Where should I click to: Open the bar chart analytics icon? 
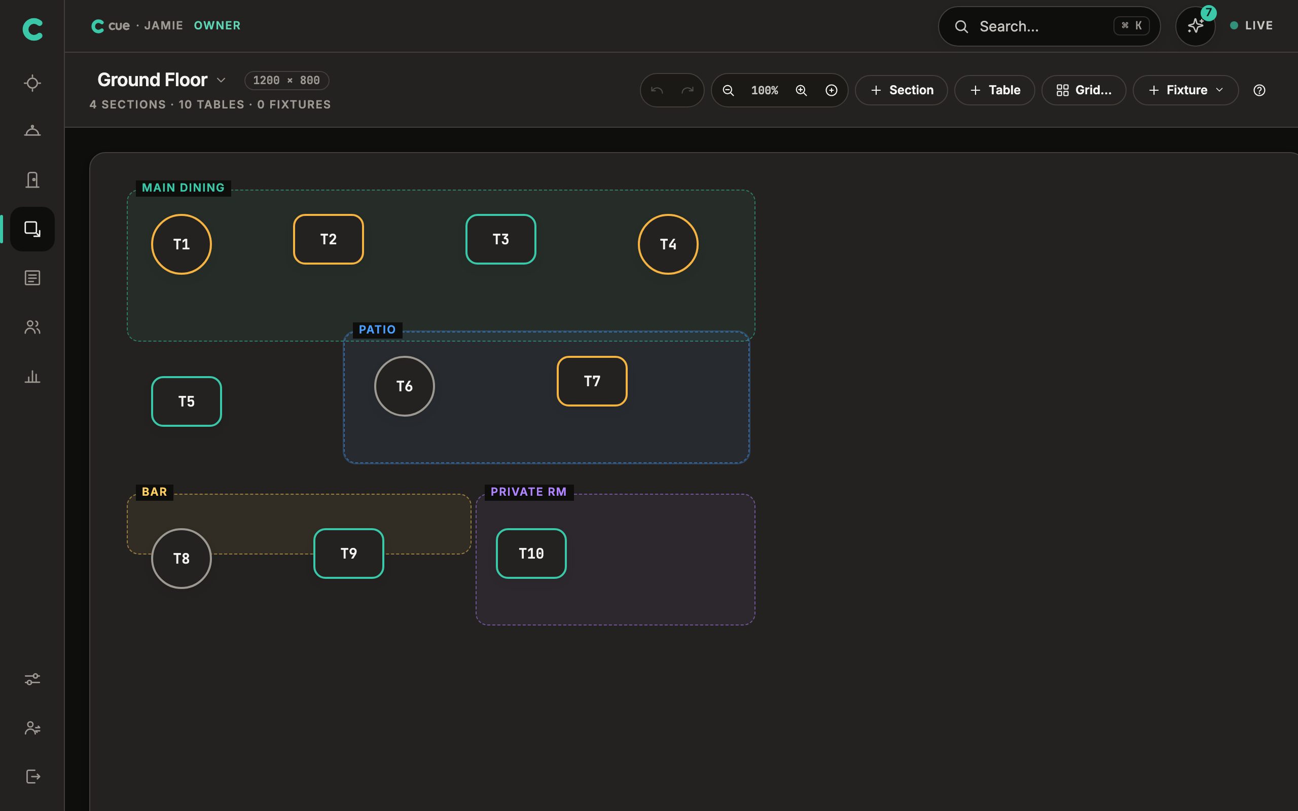tap(33, 377)
